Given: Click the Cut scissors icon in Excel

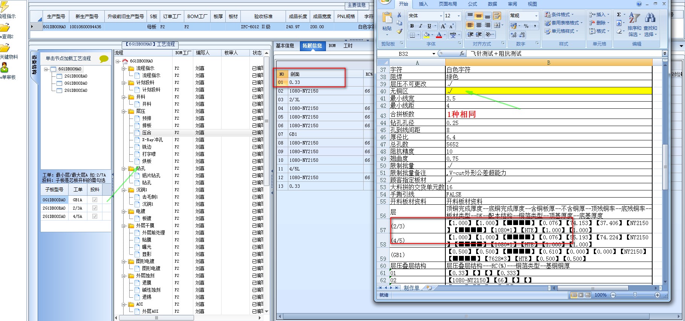Looking at the screenshot, I should click(x=399, y=15).
